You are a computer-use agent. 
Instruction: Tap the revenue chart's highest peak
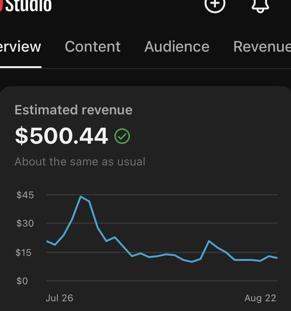click(81, 197)
